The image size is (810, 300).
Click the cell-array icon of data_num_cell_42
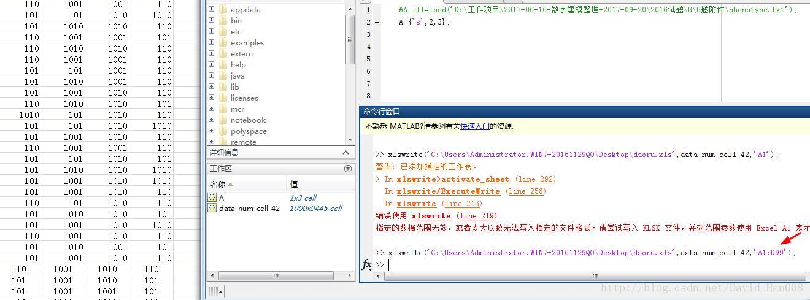click(x=212, y=208)
